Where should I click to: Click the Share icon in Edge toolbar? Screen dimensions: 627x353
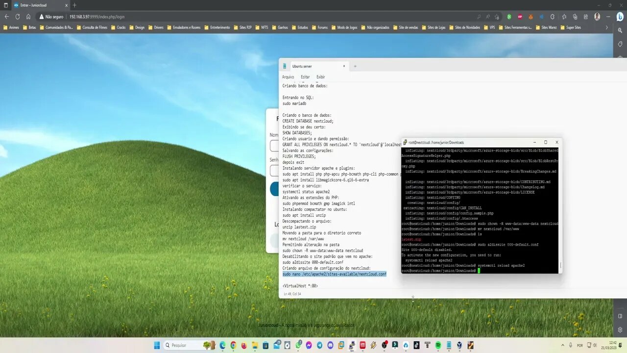(586, 16)
